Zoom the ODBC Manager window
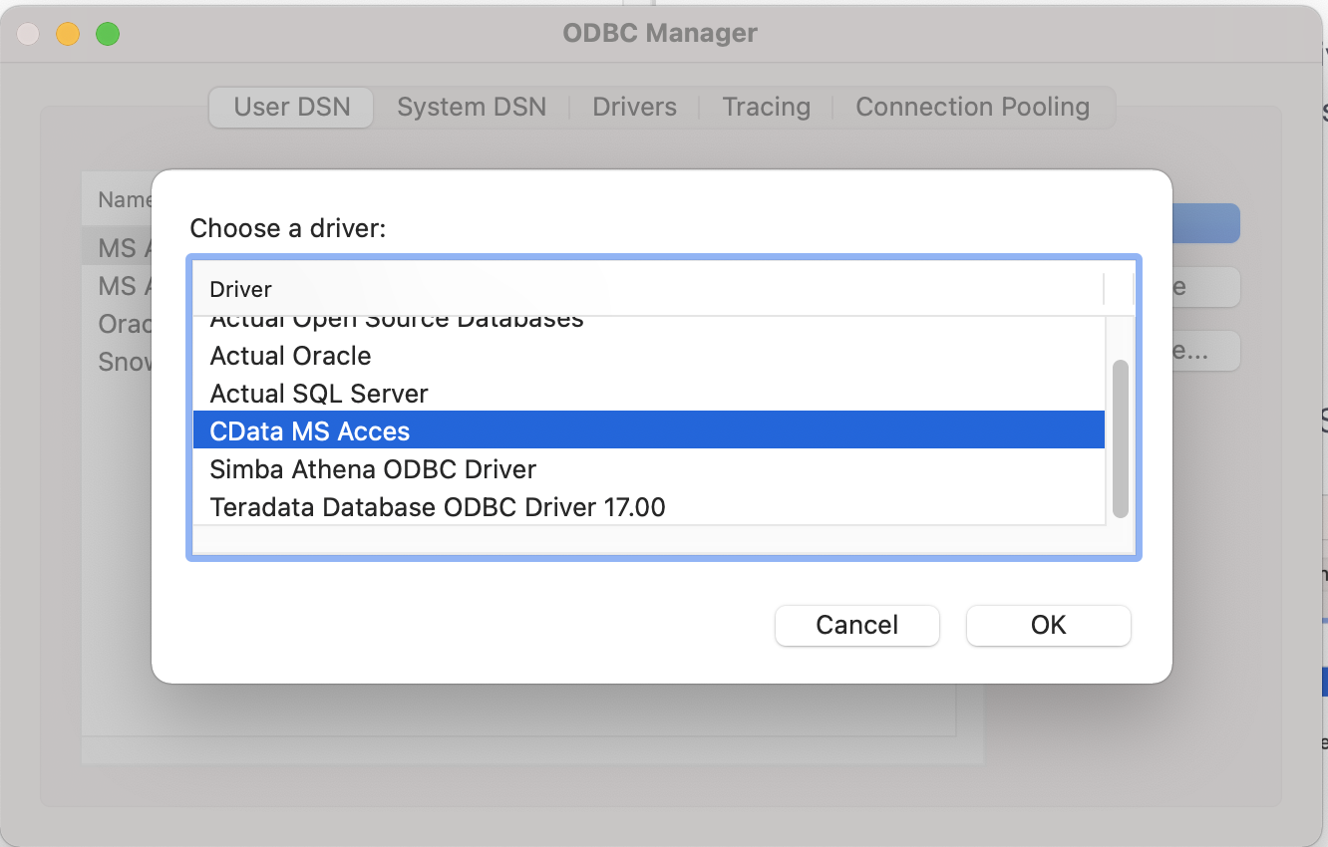Image resolution: width=1328 pixels, height=847 pixels. 108,34
